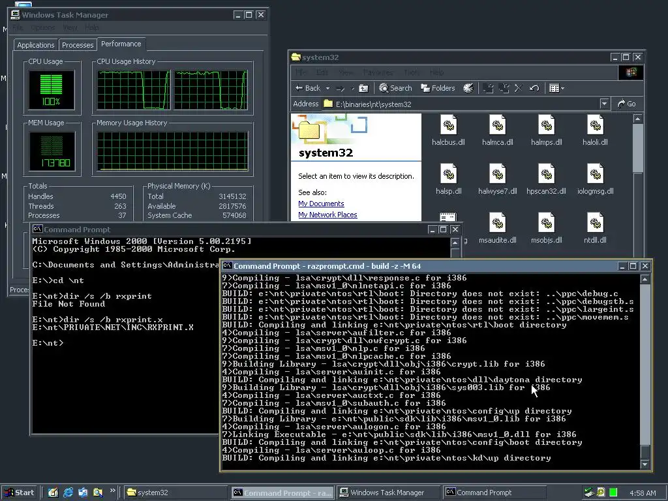Open the Options menu in Task Manager

click(x=42, y=27)
